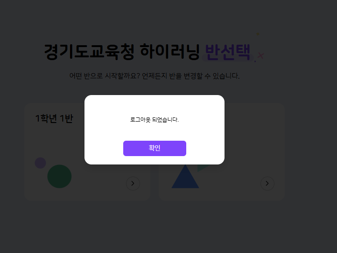337x253 pixels.
Task: Click the navy blue triangle graphic
Action: pyautogui.click(x=185, y=177)
